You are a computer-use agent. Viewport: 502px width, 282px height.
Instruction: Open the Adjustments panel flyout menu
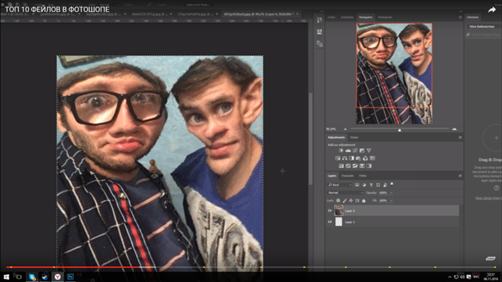click(460, 137)
